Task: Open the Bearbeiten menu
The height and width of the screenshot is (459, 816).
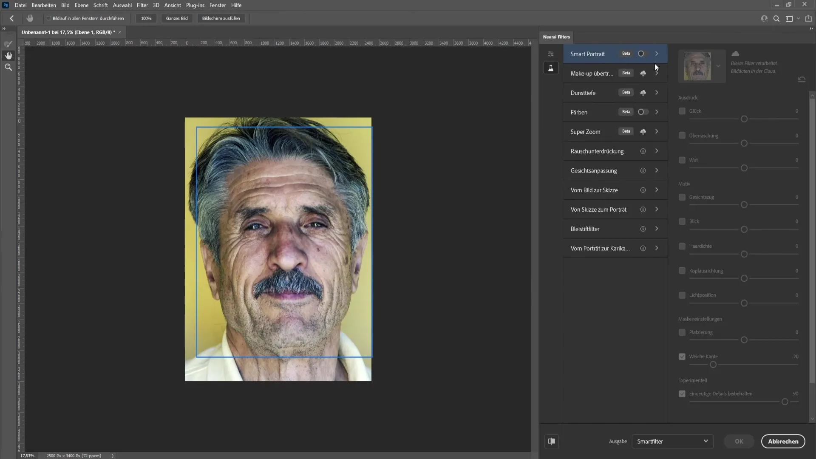Action: point(44,5)
